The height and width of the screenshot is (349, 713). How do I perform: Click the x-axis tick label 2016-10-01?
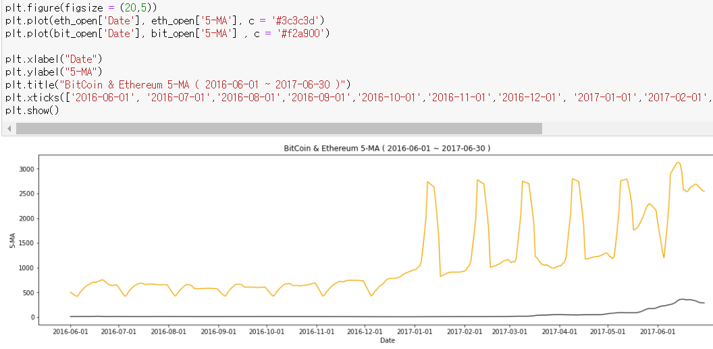point(267,331)
